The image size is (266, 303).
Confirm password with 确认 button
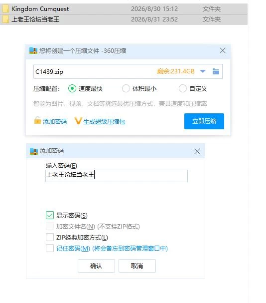click(96, 266)
